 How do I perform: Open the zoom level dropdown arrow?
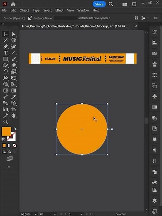click(36, 214)
